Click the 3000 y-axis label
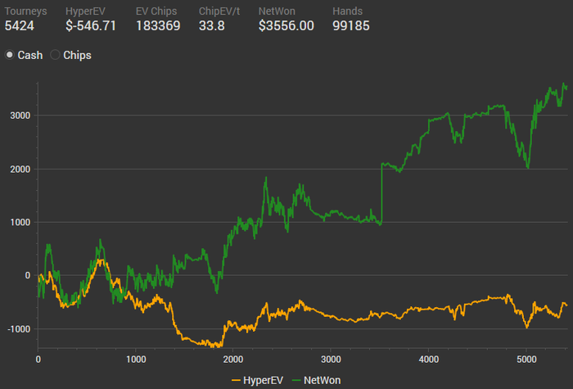Image resolution: width=573 pixels, height=389 pixels. (20, 115)
